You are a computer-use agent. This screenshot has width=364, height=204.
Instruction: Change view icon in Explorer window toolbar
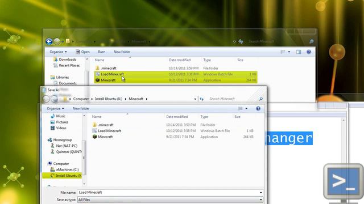(283, 52)
